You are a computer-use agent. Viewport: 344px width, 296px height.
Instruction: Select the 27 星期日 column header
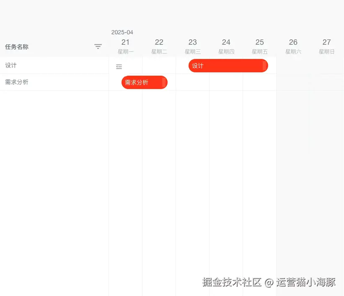(327, 46)
